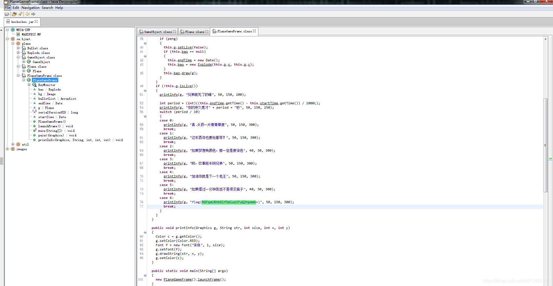The width and height of the screenshot is (553, 286).
Task: Click the images folder icon
Action: pos(13,149)
